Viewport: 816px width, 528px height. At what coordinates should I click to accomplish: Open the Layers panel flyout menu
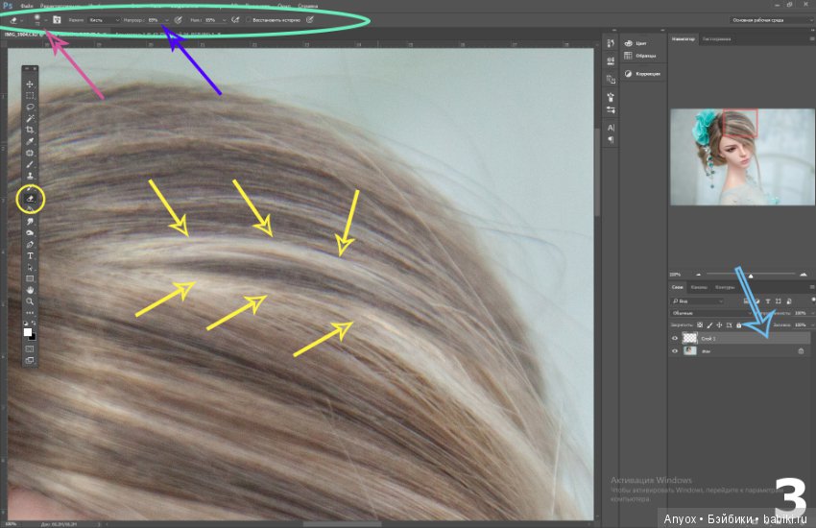(x=812, y=287)
